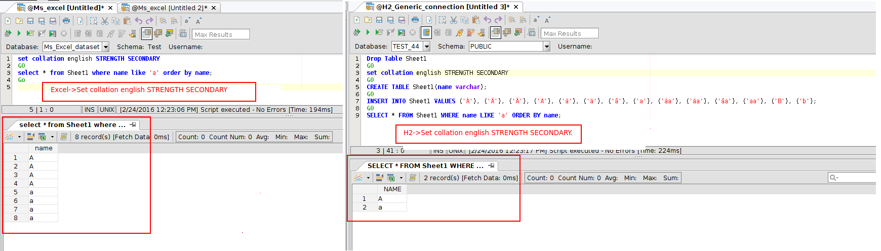Click Cut scissors icon in H2 editor
Image resolution: width=881 pixels, height=251 pixels.
coord(454,20)
